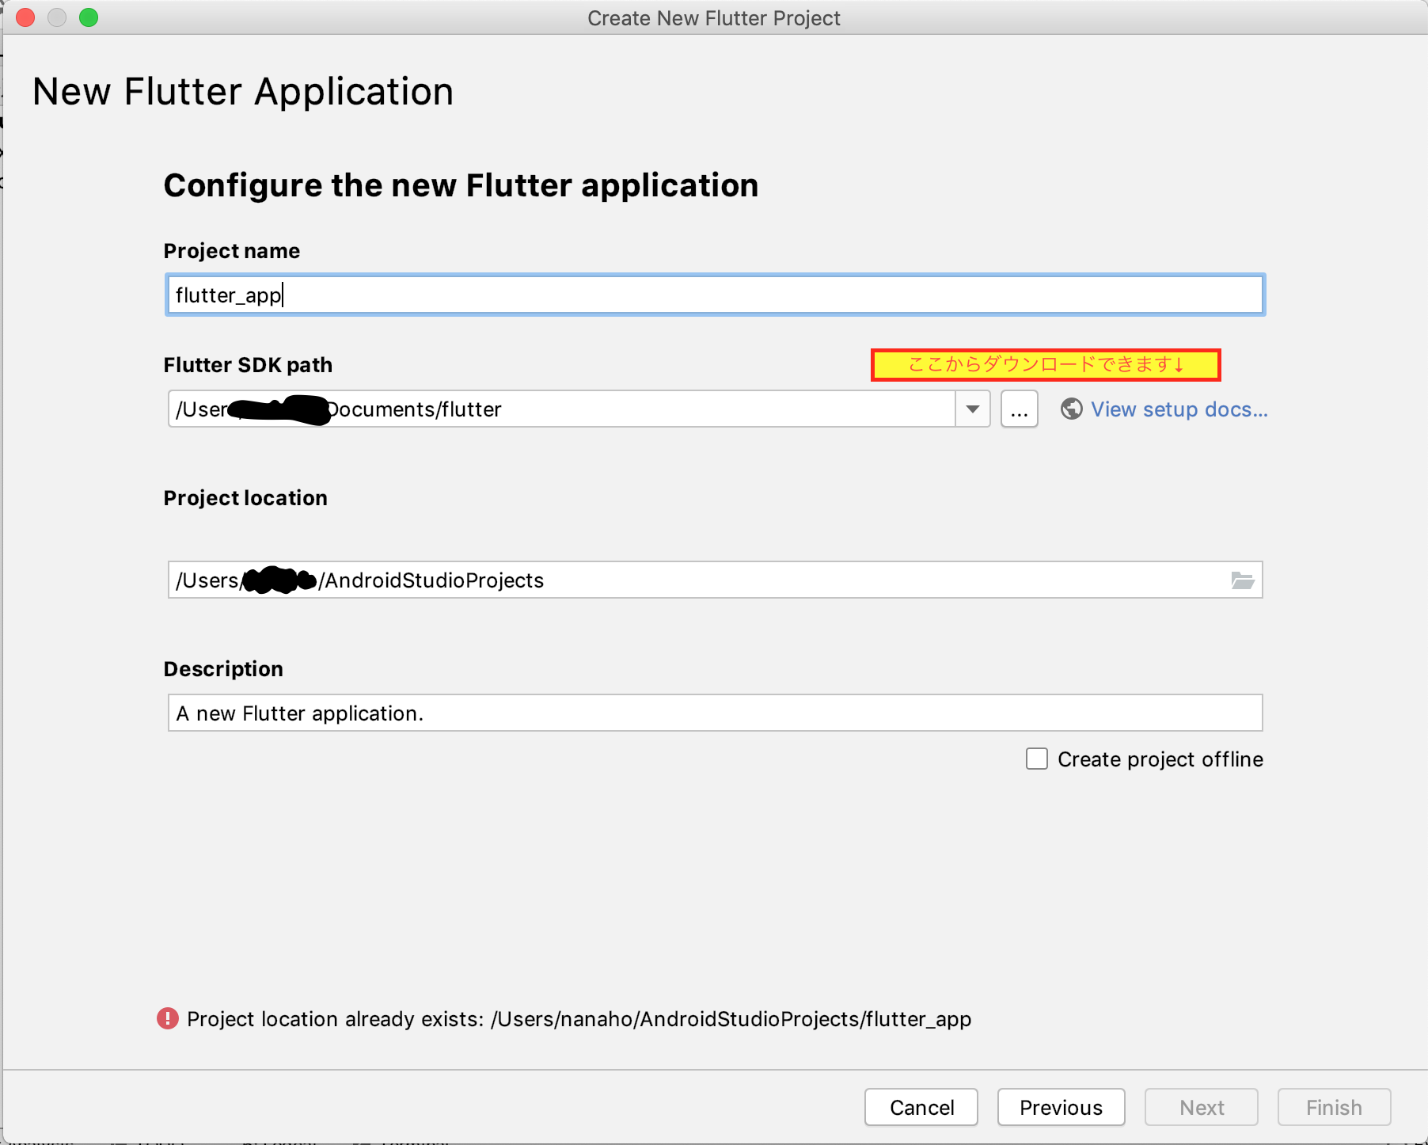1428x1145 pixels.
Task: Click the ellipsis browse button for SDK path
Action: [1019, 409]
